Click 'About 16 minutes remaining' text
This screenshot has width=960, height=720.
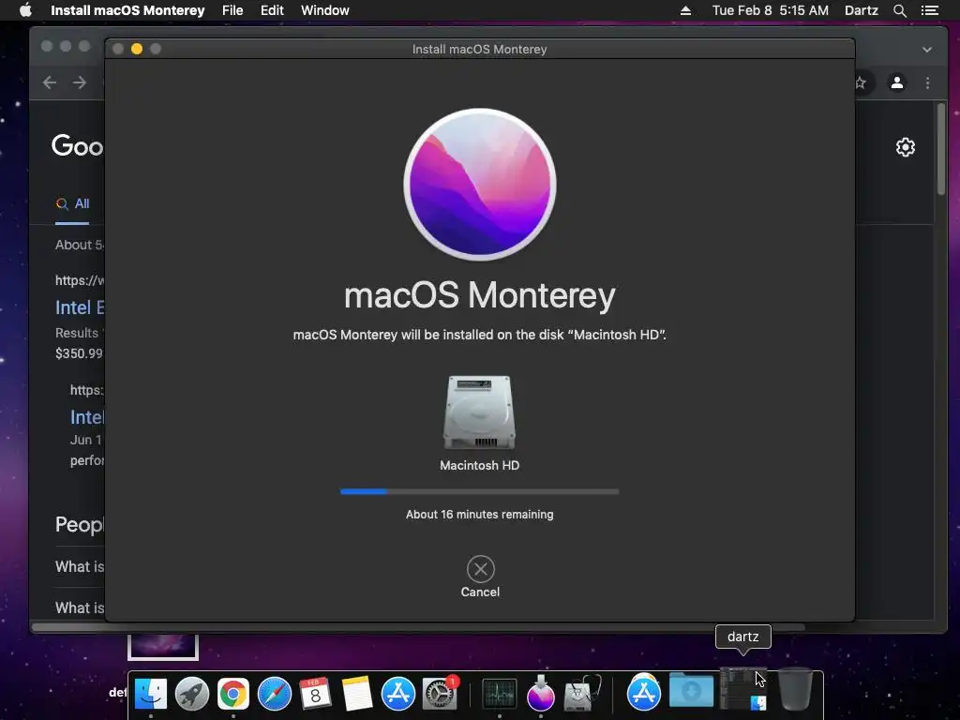pos(479,515)
